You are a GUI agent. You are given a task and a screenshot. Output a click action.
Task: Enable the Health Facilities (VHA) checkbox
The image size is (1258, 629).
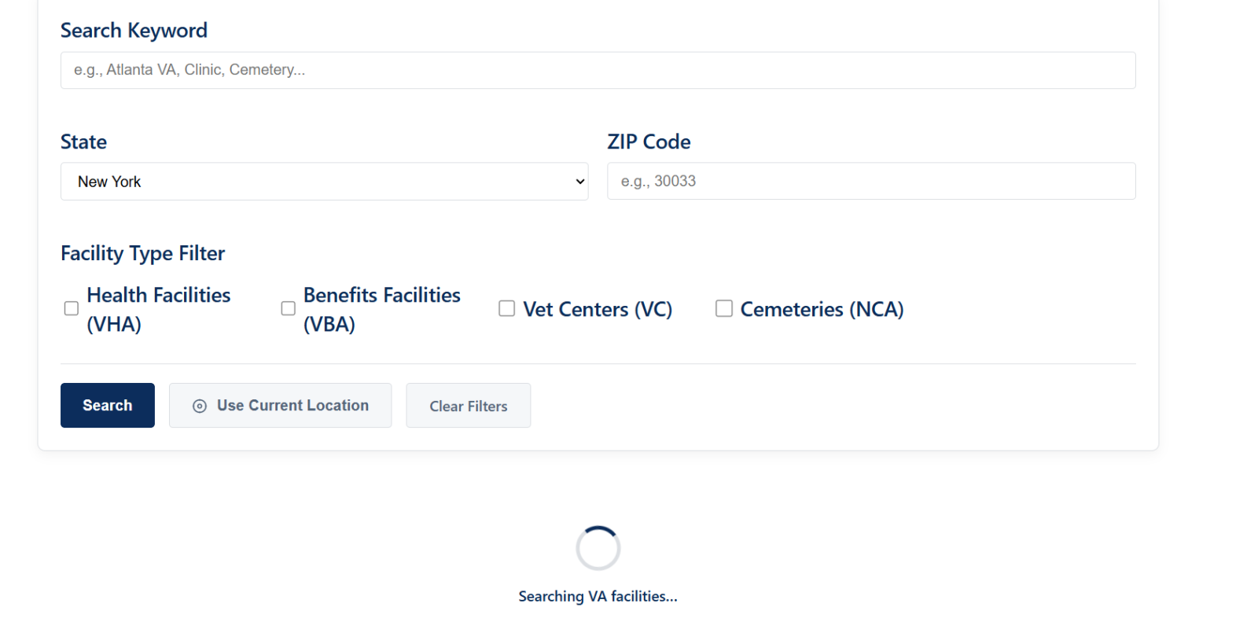point(72,308)
